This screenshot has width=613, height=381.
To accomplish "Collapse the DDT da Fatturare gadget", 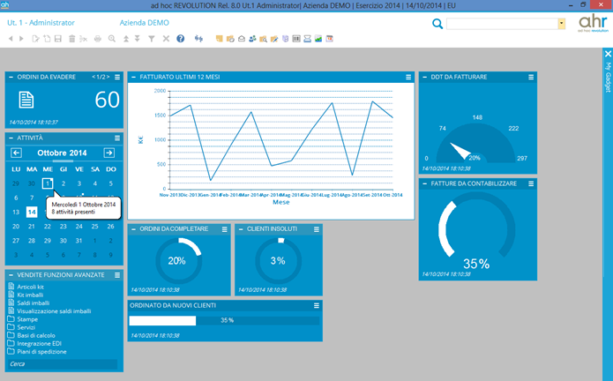I will [424, 78].
